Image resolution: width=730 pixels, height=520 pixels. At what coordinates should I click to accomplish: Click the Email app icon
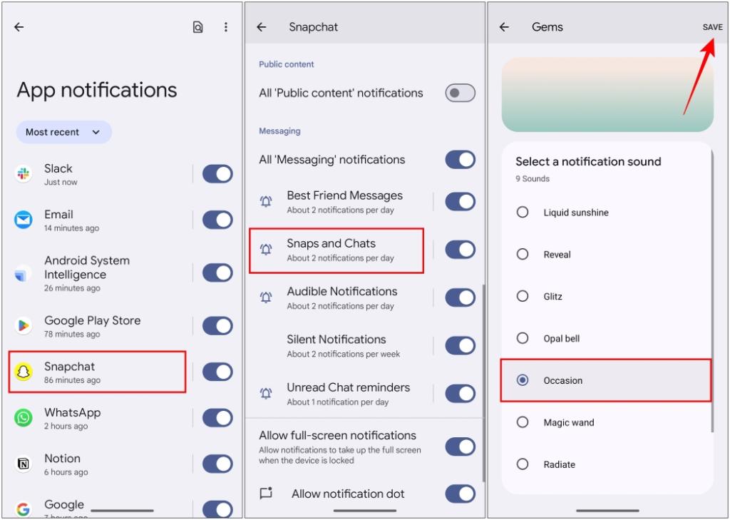(x=21, y=220)
